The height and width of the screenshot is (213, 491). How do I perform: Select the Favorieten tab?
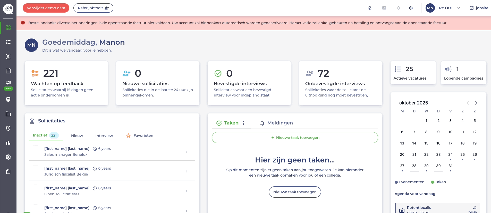(x=140, y=135)
